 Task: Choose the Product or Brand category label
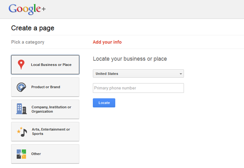point(46,87)
